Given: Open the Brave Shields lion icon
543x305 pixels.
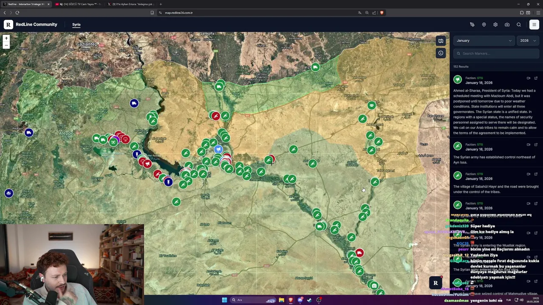Looking at the screenshot, I should click(x=382, y=13).
